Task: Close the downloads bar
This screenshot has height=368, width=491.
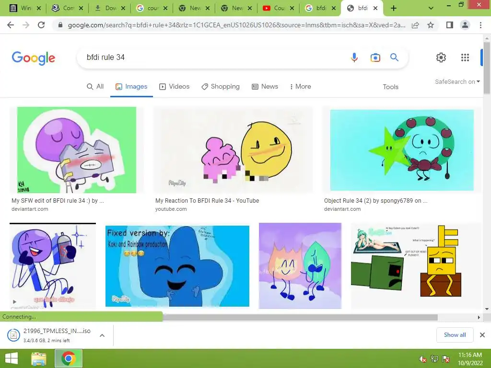Action: [482, 335]
